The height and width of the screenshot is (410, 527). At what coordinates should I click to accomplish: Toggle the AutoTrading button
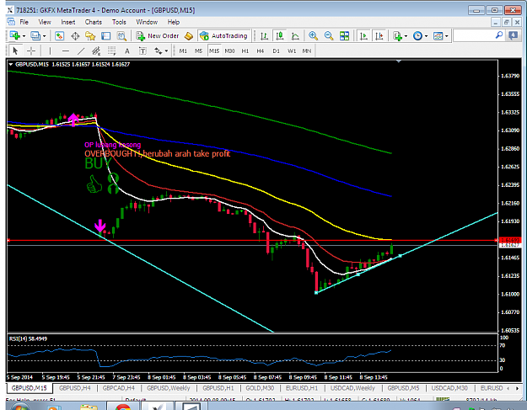click(x=223, y=36)
